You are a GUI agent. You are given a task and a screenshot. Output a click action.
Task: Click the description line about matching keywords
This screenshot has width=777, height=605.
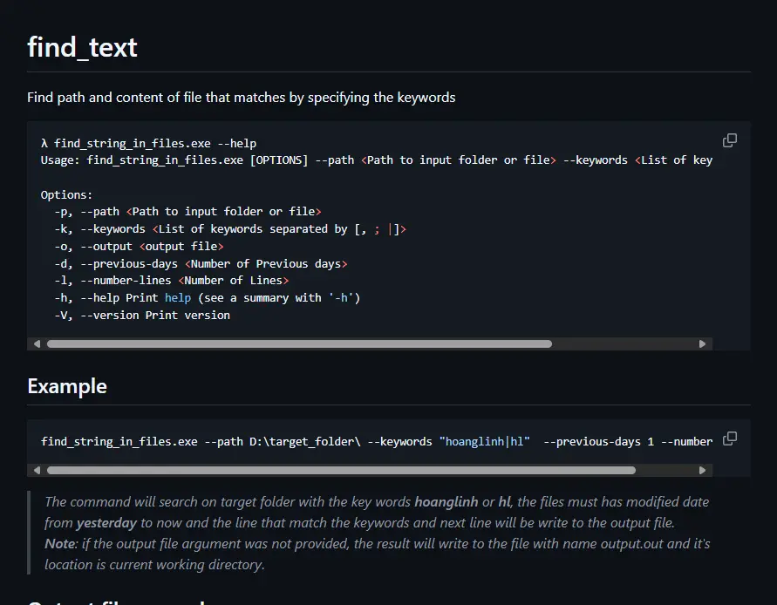(242, 98)
